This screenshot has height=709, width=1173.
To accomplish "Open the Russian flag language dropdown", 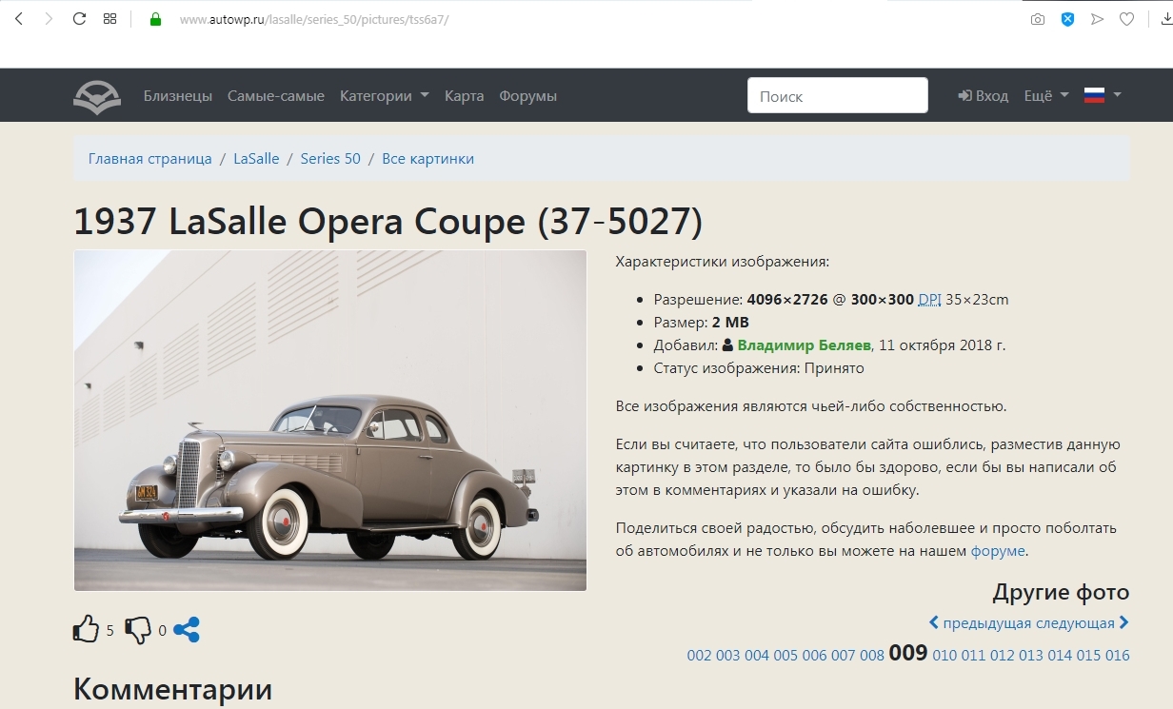I will point(1103,95).
